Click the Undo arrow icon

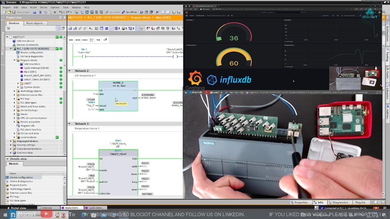[x=60, y=12]
